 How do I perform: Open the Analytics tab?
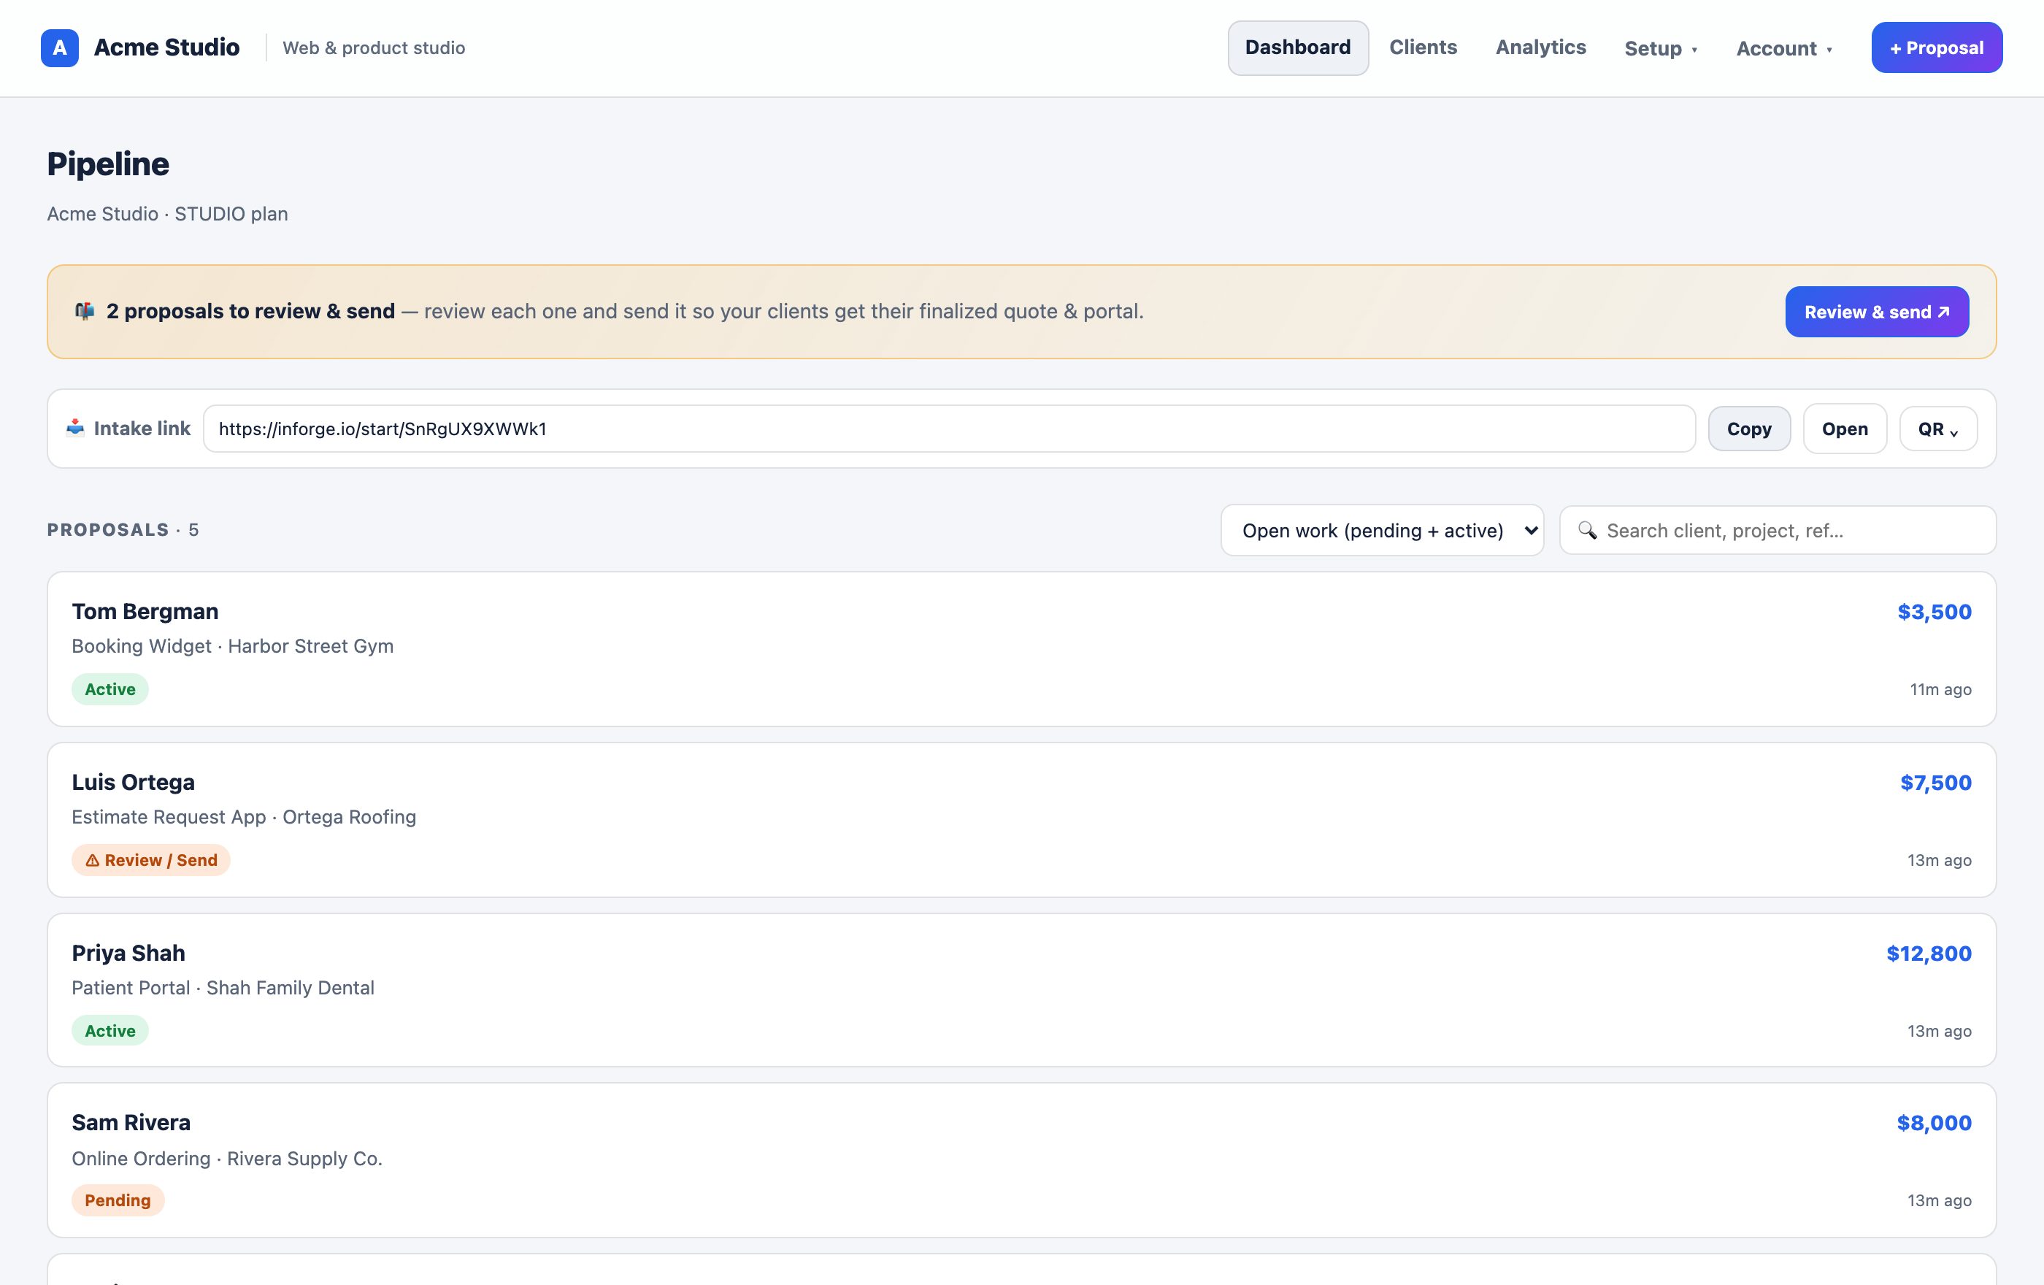[x=1540, y=47]
